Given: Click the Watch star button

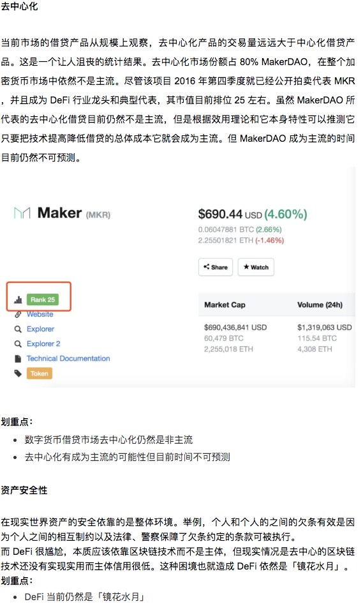Looking at the screenshot, I should click(x=256, y=267).
